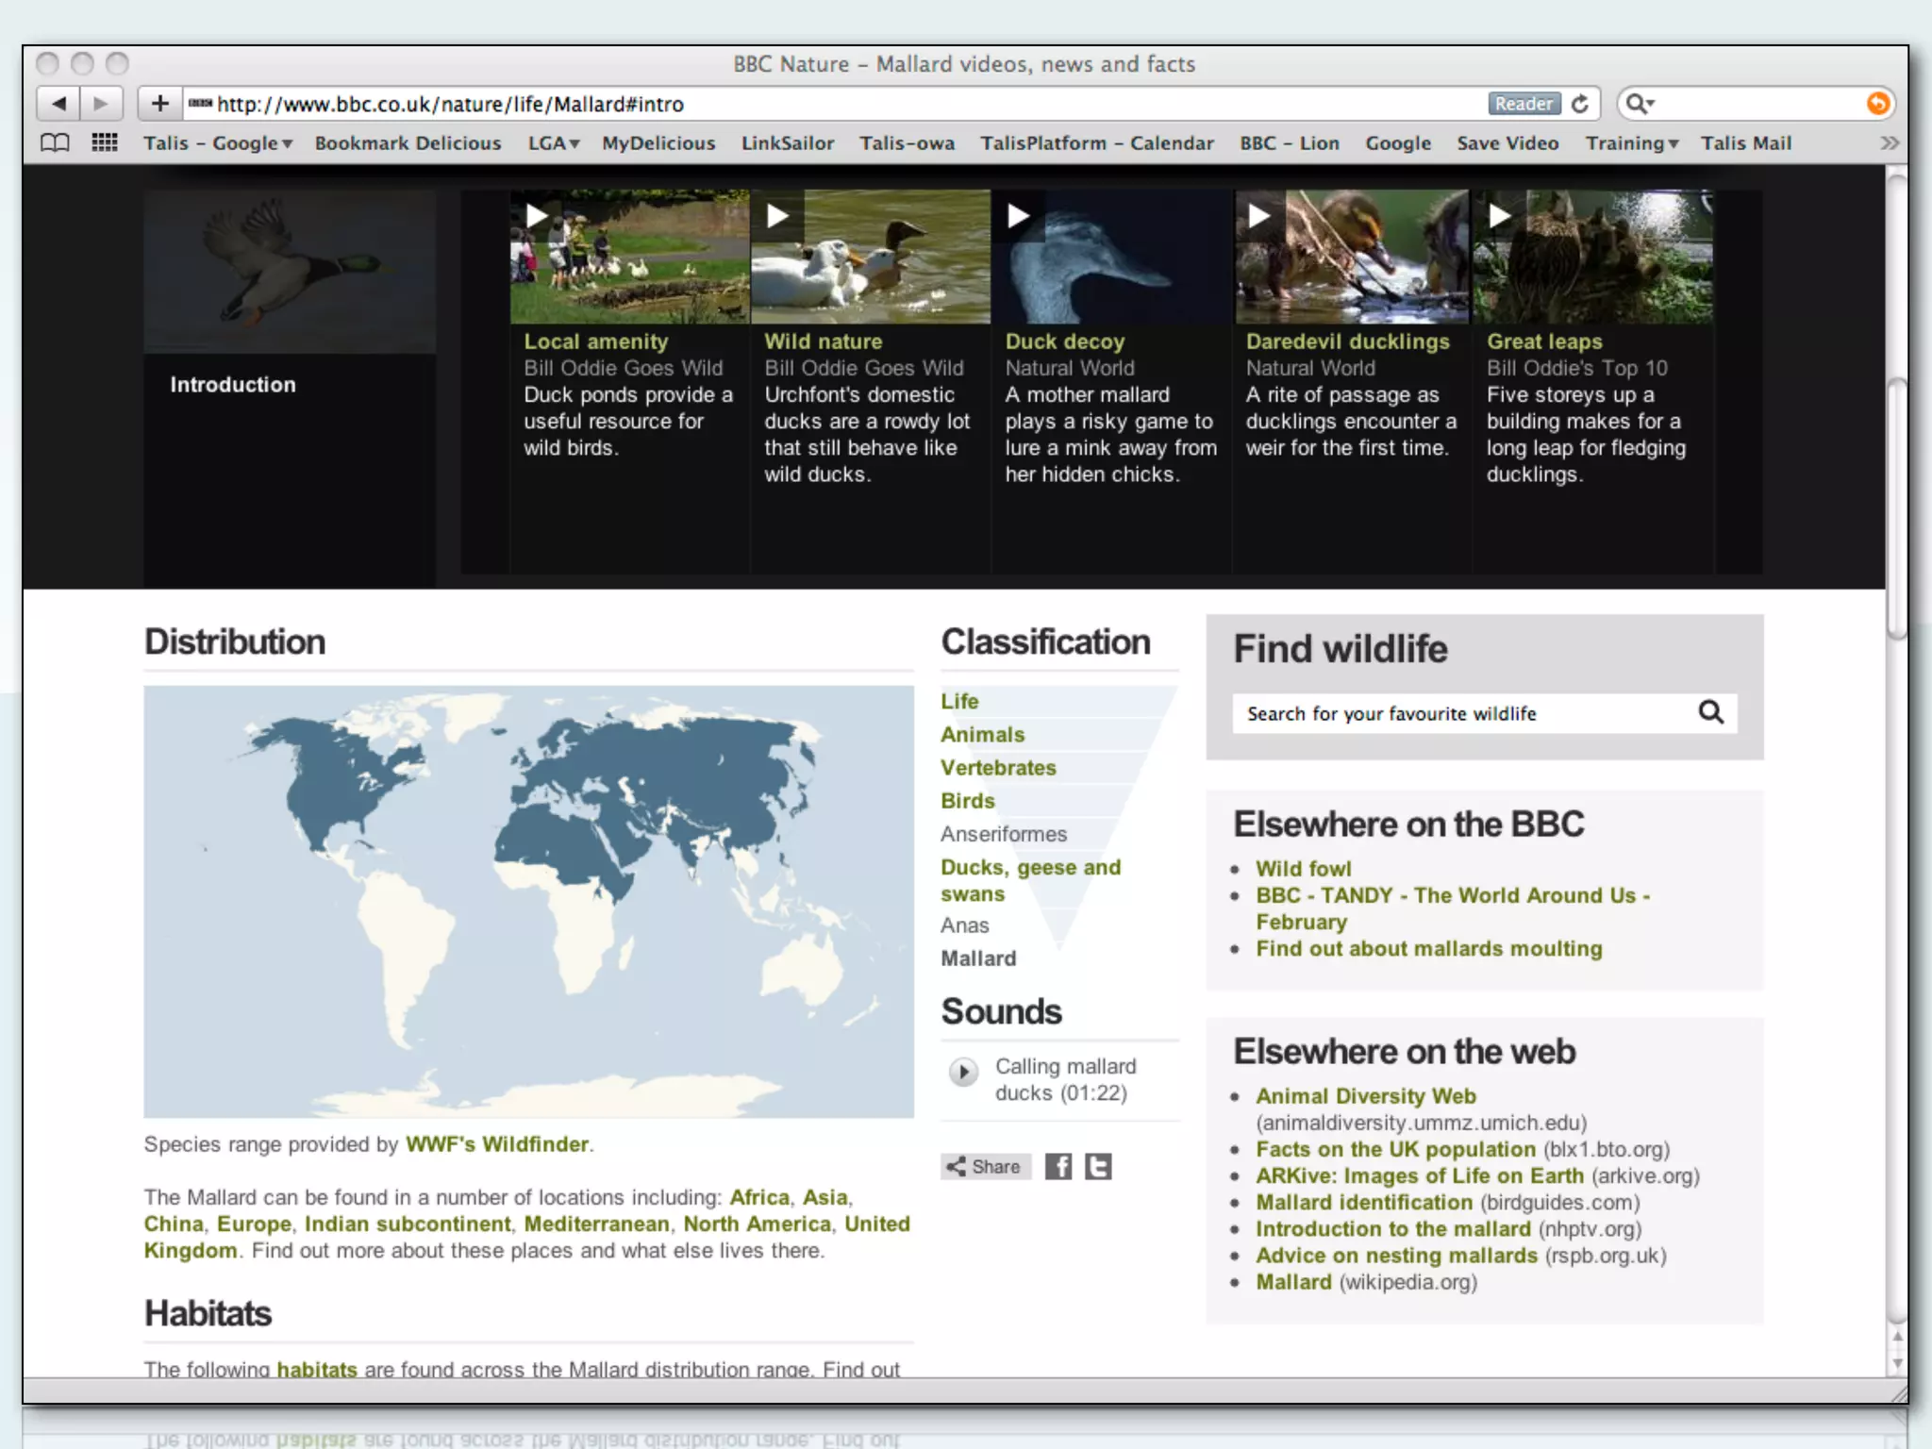Open Top Sites grid icon
This screenshot has width=1932, height=1449.
tap(104, 143)
